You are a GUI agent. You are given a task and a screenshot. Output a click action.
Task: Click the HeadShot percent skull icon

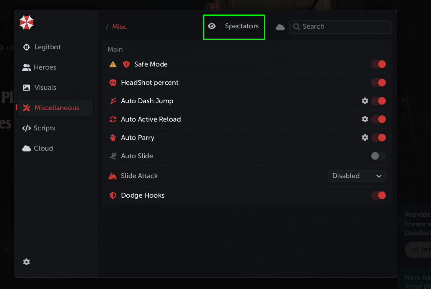coord(113,83)
